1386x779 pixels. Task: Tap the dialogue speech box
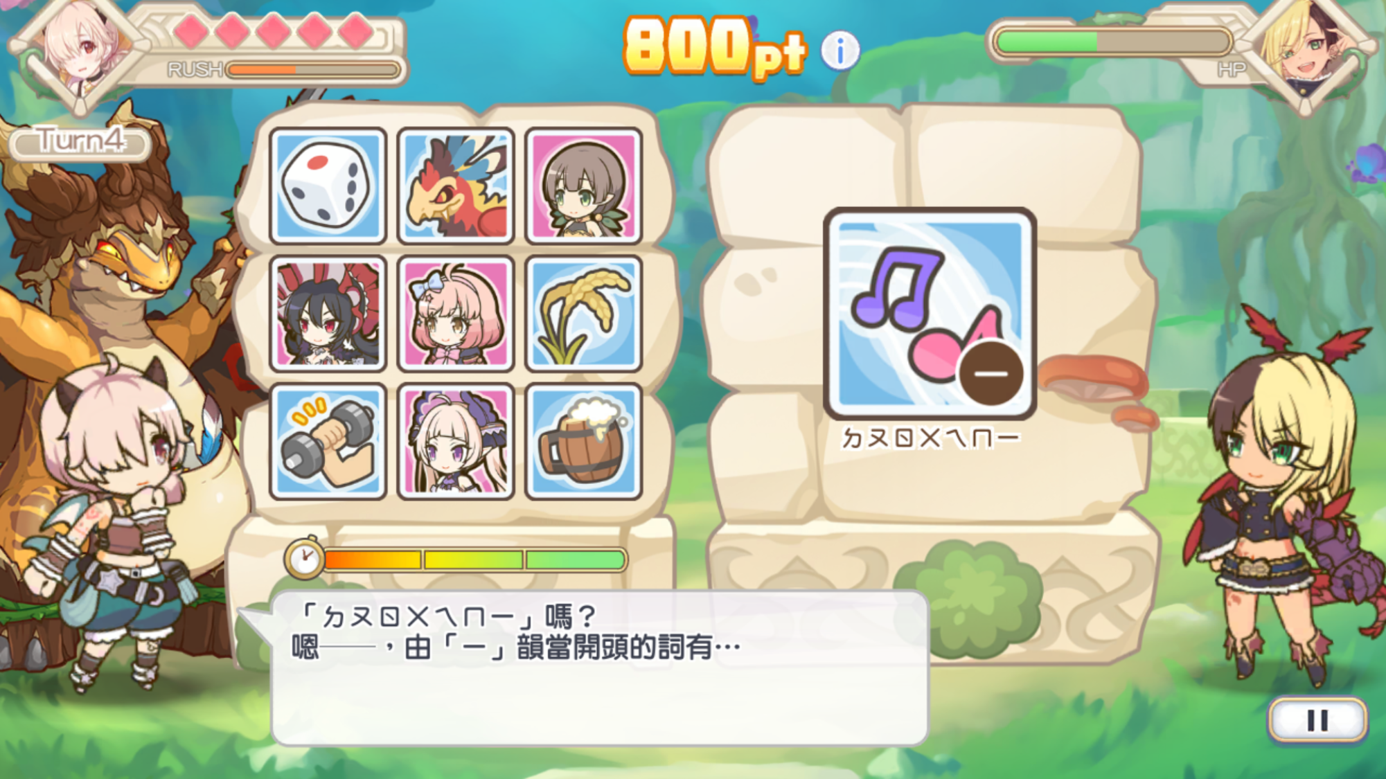(599, 668)
